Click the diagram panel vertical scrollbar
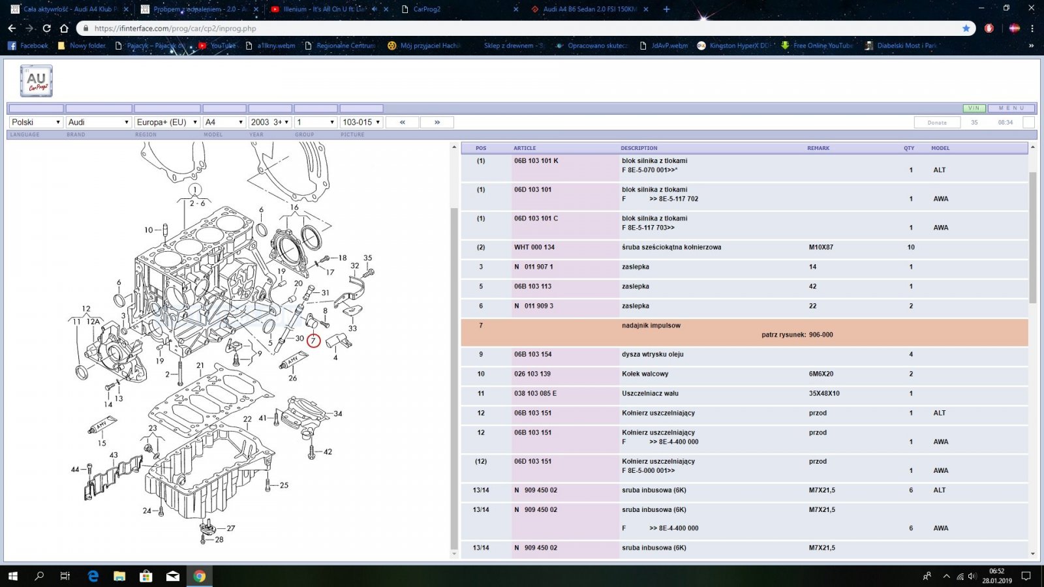This screenshot has height=587, width=1044. 454,378
